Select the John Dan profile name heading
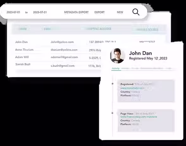 [x=140, y=53]
